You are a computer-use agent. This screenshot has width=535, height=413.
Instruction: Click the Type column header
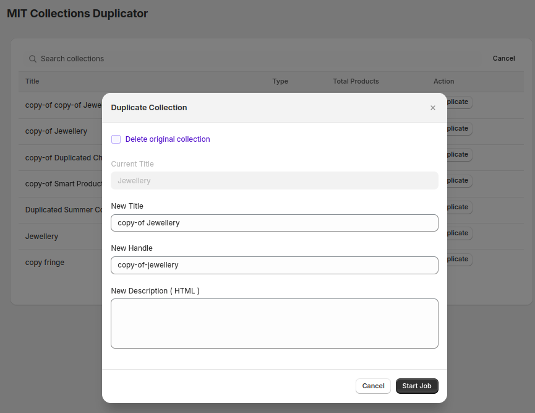click(x=280, y=81)
